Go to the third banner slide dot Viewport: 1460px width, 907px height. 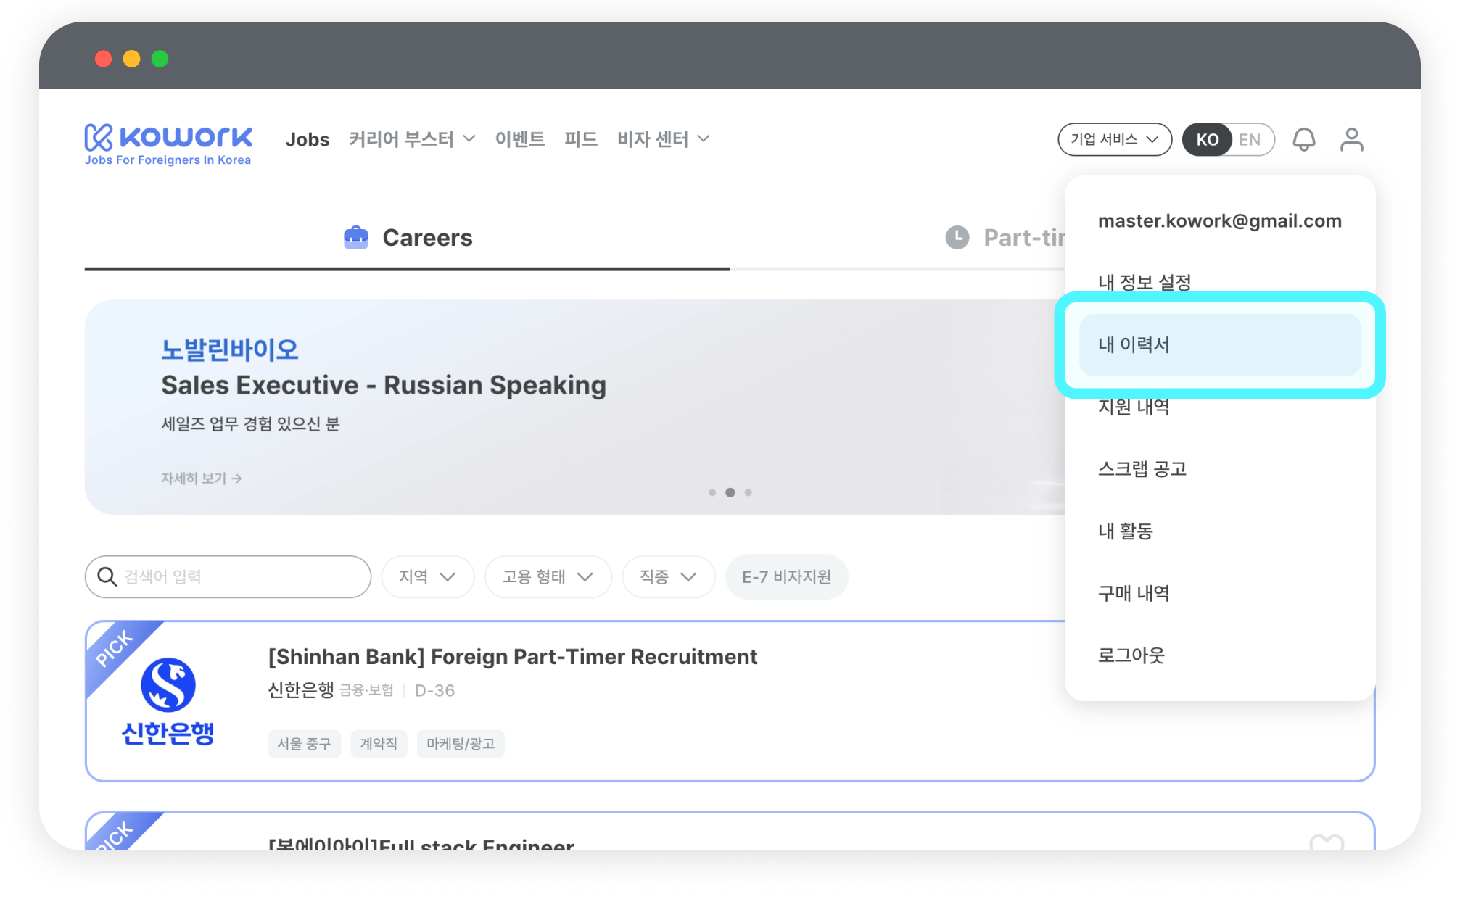748,493
